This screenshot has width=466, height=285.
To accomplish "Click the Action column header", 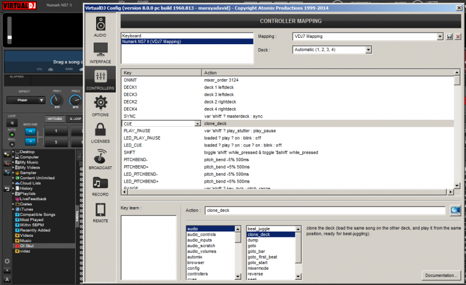I will tap(328, 73).
